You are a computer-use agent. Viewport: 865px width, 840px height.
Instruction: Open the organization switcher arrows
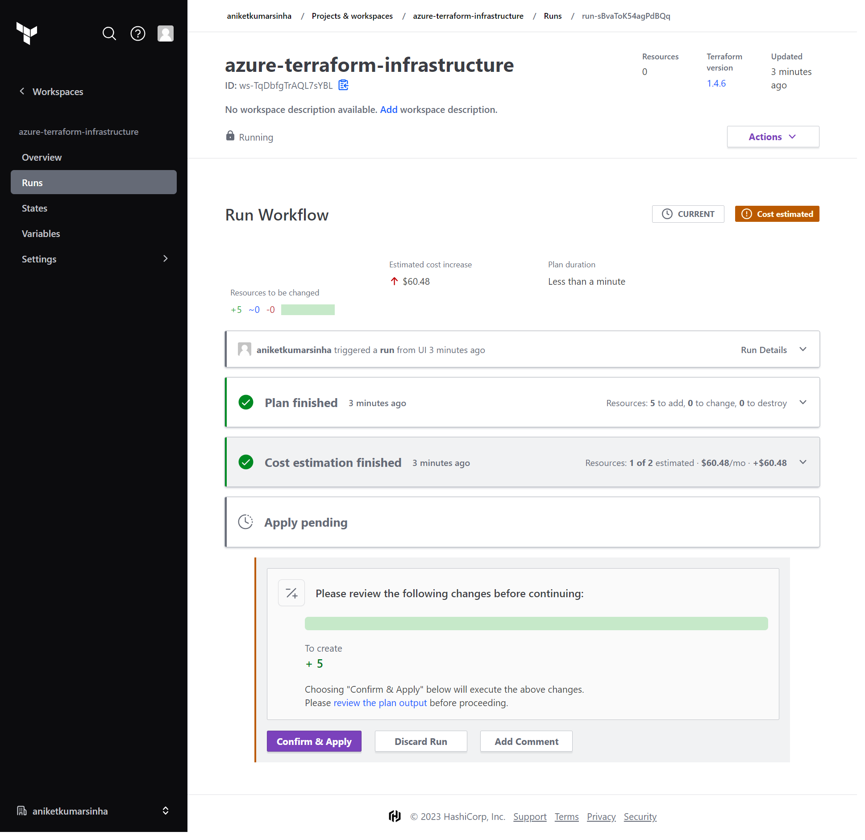(166, 811)
